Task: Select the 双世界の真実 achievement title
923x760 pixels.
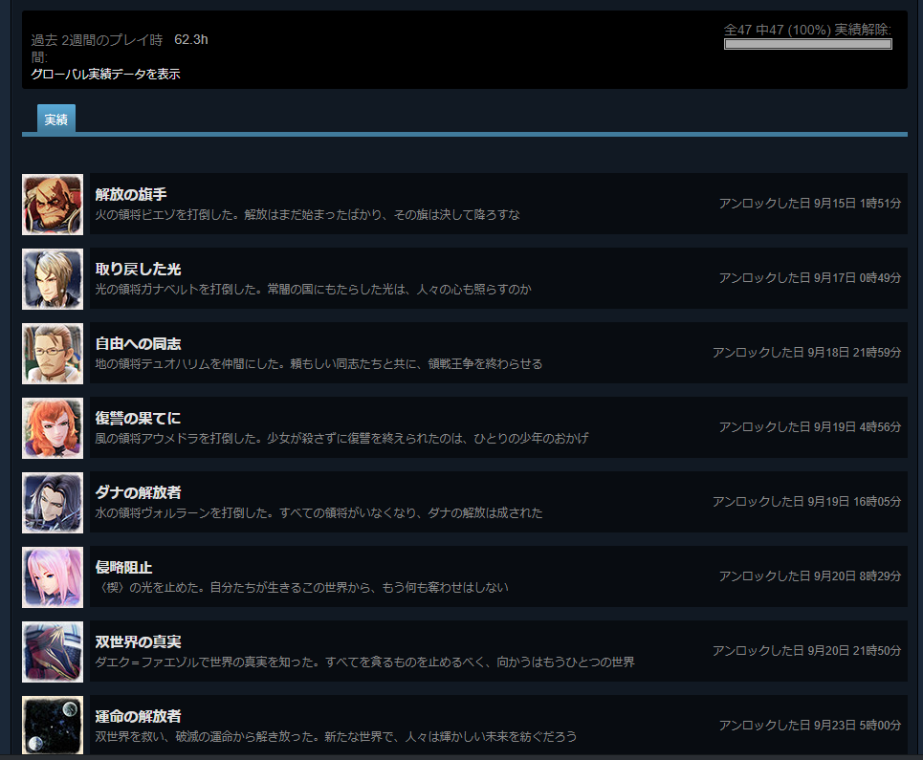Action: [x=138, y=641]
